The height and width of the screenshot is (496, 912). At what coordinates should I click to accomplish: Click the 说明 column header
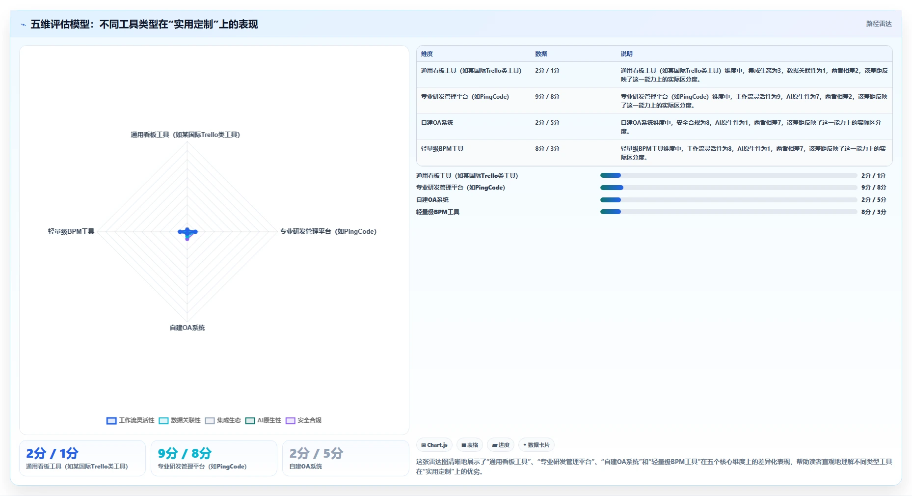coord(627,54)
